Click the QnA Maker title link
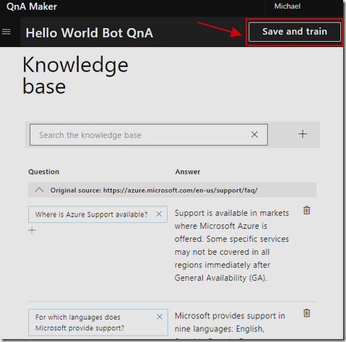The width and height of the screenshot is (346, 342). (32, 6)
